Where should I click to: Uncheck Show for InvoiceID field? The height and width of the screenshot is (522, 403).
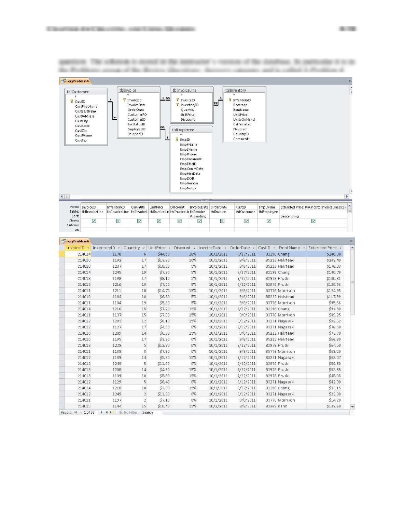[x=94, y=221]
